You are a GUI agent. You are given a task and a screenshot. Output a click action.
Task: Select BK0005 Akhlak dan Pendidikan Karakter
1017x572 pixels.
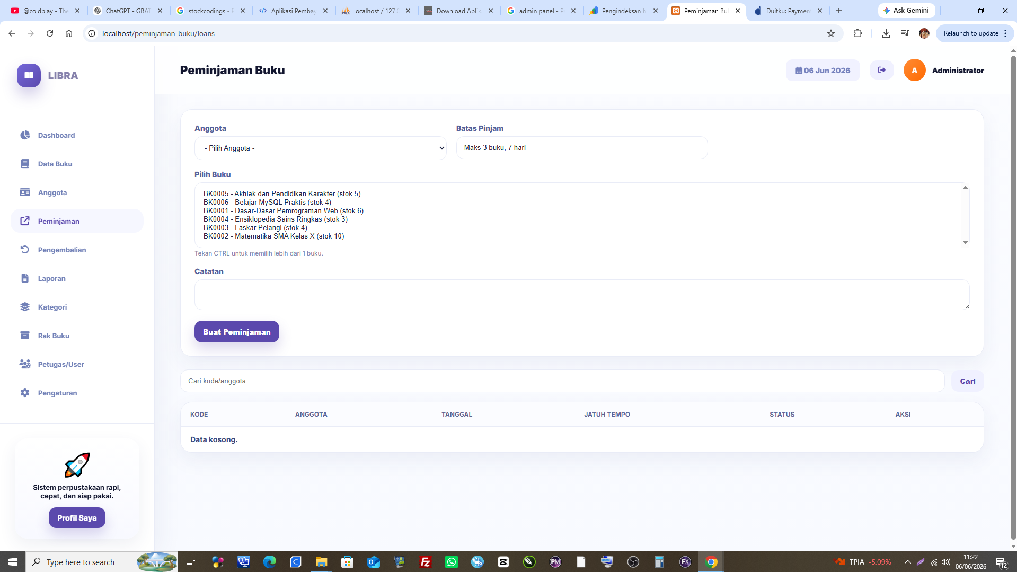pyautogui.click(x=282, y=193)
